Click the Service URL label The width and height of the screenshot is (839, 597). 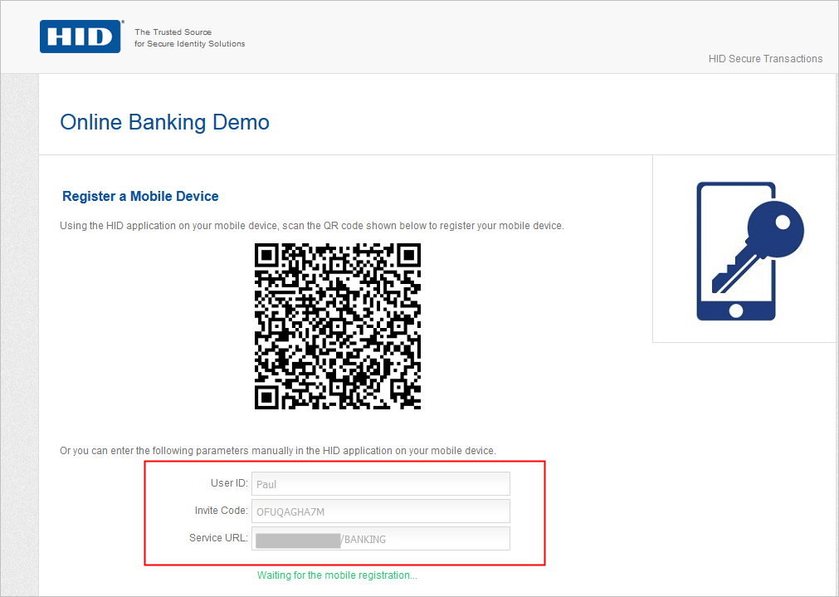(x=218, y=538)
